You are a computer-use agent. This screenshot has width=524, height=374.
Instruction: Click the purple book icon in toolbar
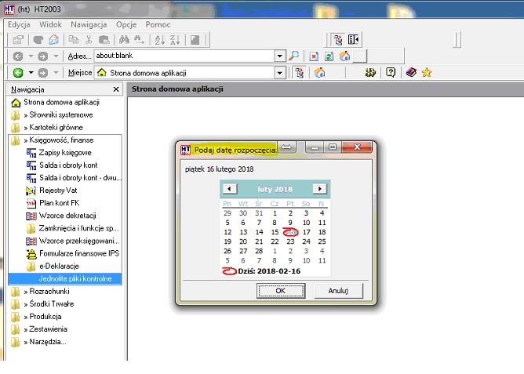pyautogui.click(x=411, y=72)
